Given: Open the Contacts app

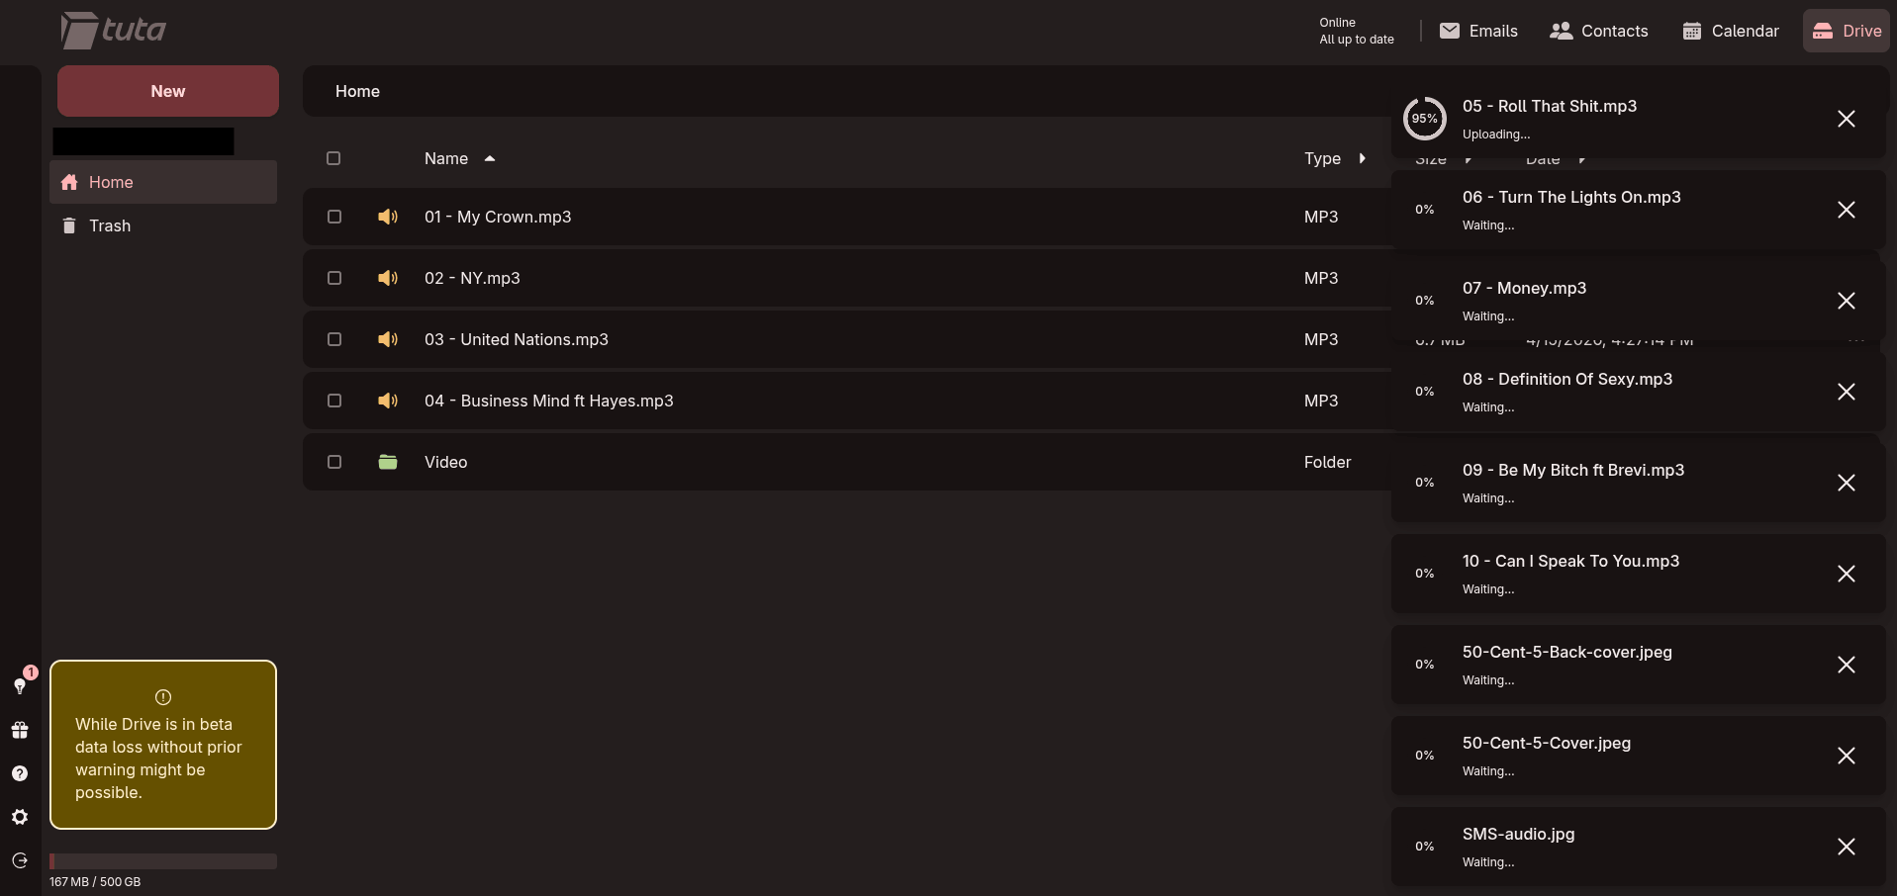Looking at the screenshot, I should point(1599,31).
